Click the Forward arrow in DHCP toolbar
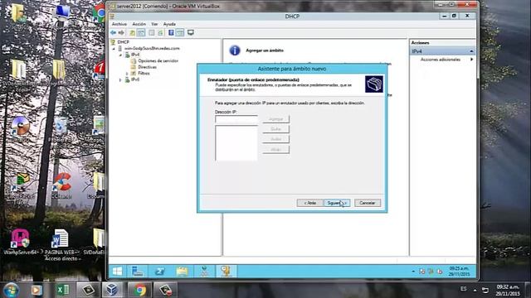This screenshot has width=531, height=298. point(121,33)
